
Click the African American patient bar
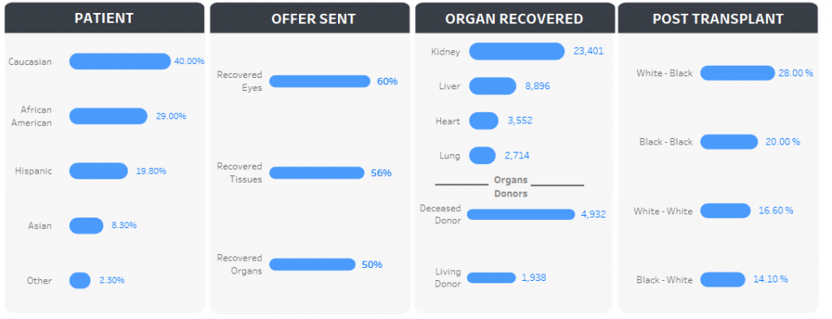108,116
